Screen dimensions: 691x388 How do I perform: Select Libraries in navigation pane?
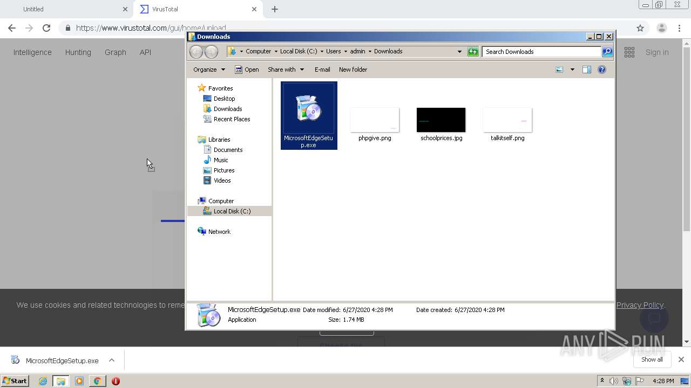tap(219, 140)
